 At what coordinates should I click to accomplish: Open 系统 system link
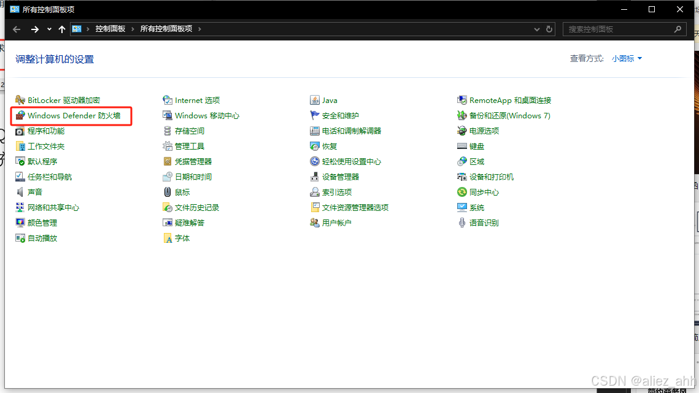pos(477,208)
